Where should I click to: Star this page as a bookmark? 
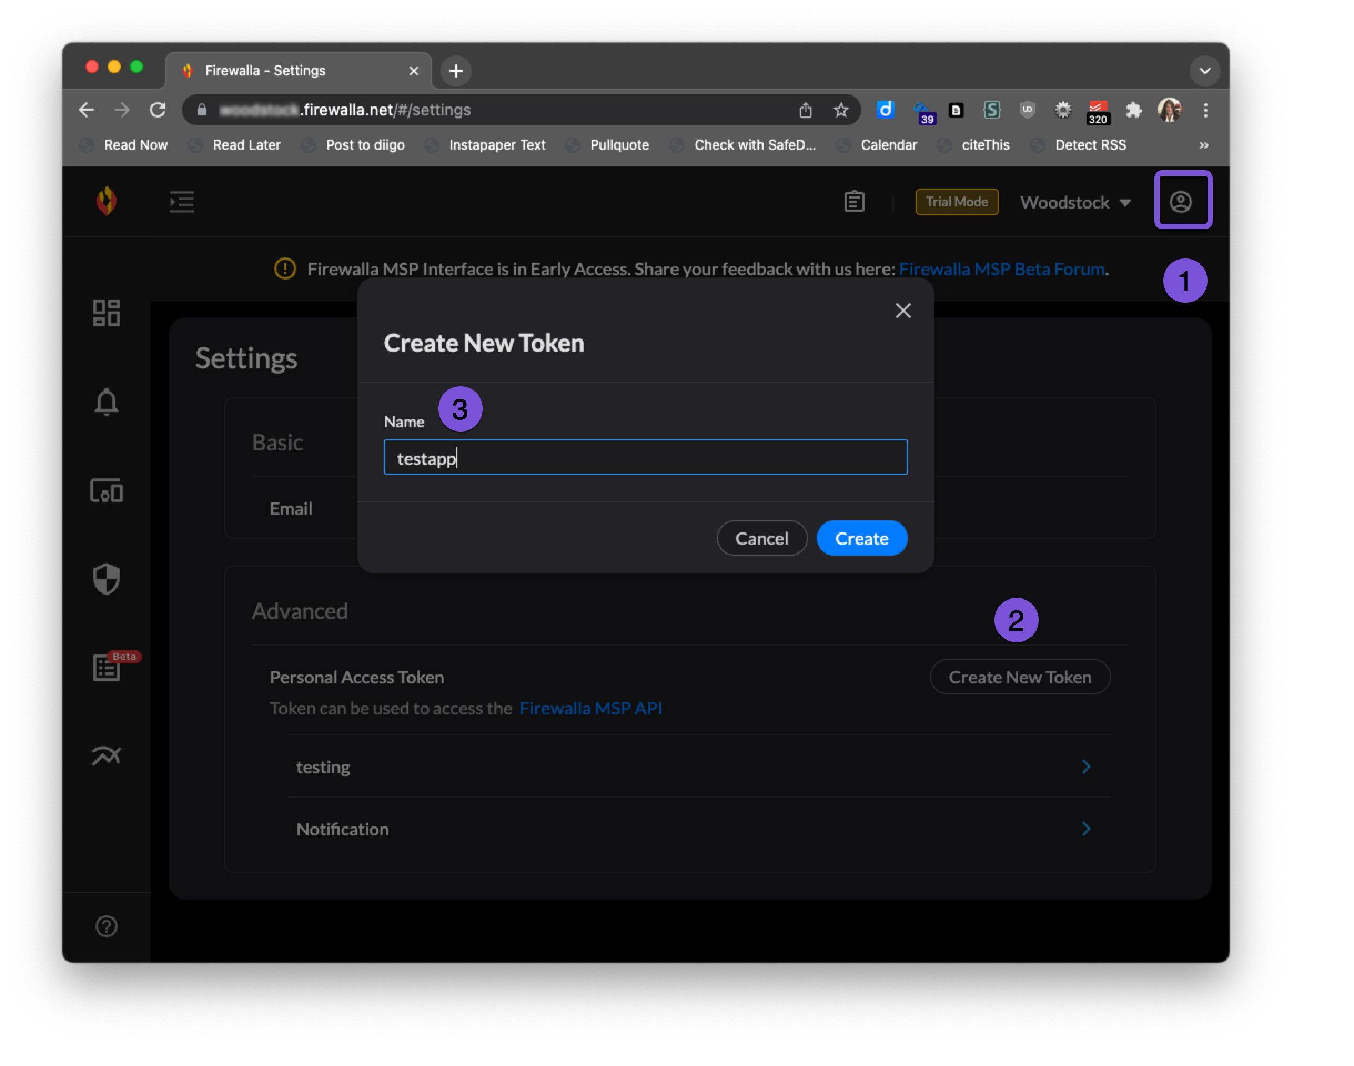(x=841, y=110)
